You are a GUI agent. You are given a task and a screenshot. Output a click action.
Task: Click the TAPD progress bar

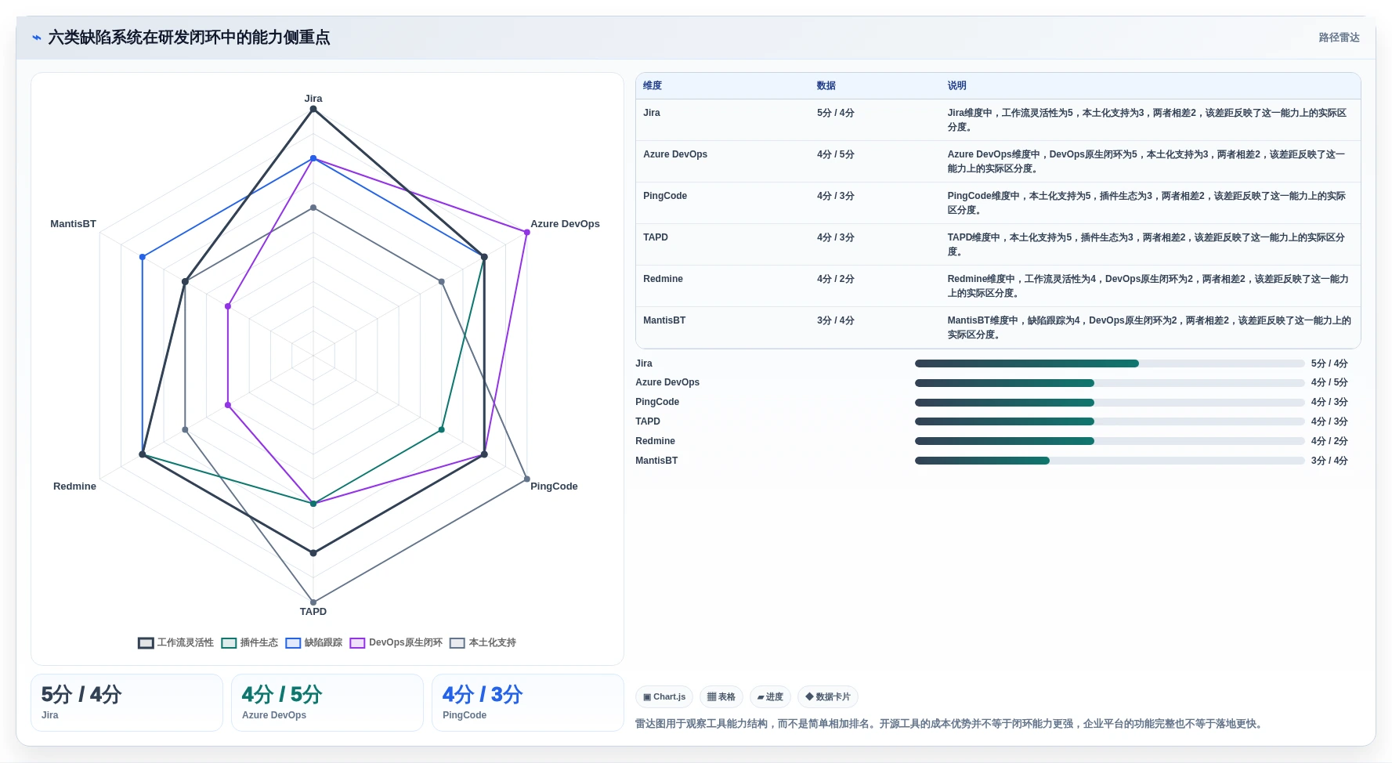pyautogui.click(x=1109, y=421)
